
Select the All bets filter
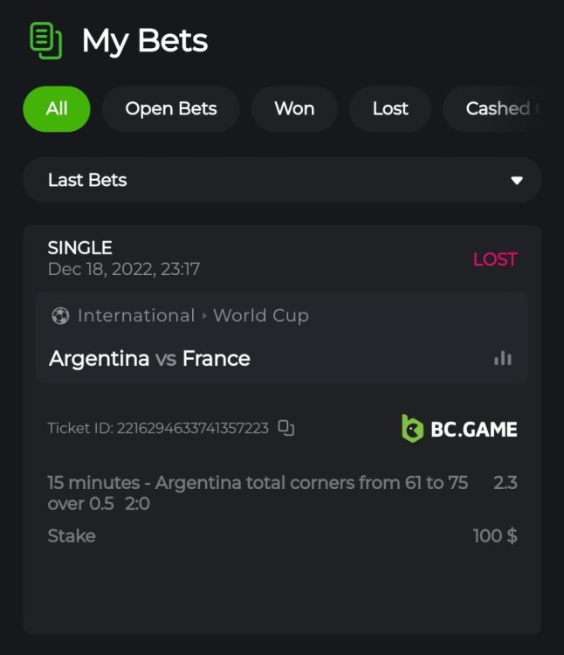pyautogui.click(x=57, y=109)
